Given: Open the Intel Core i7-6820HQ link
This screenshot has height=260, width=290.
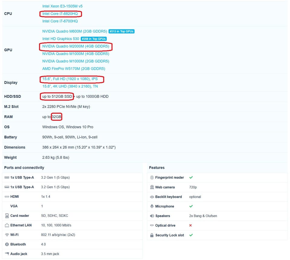Looking at the screenshot, I should [x=60, y=14].
